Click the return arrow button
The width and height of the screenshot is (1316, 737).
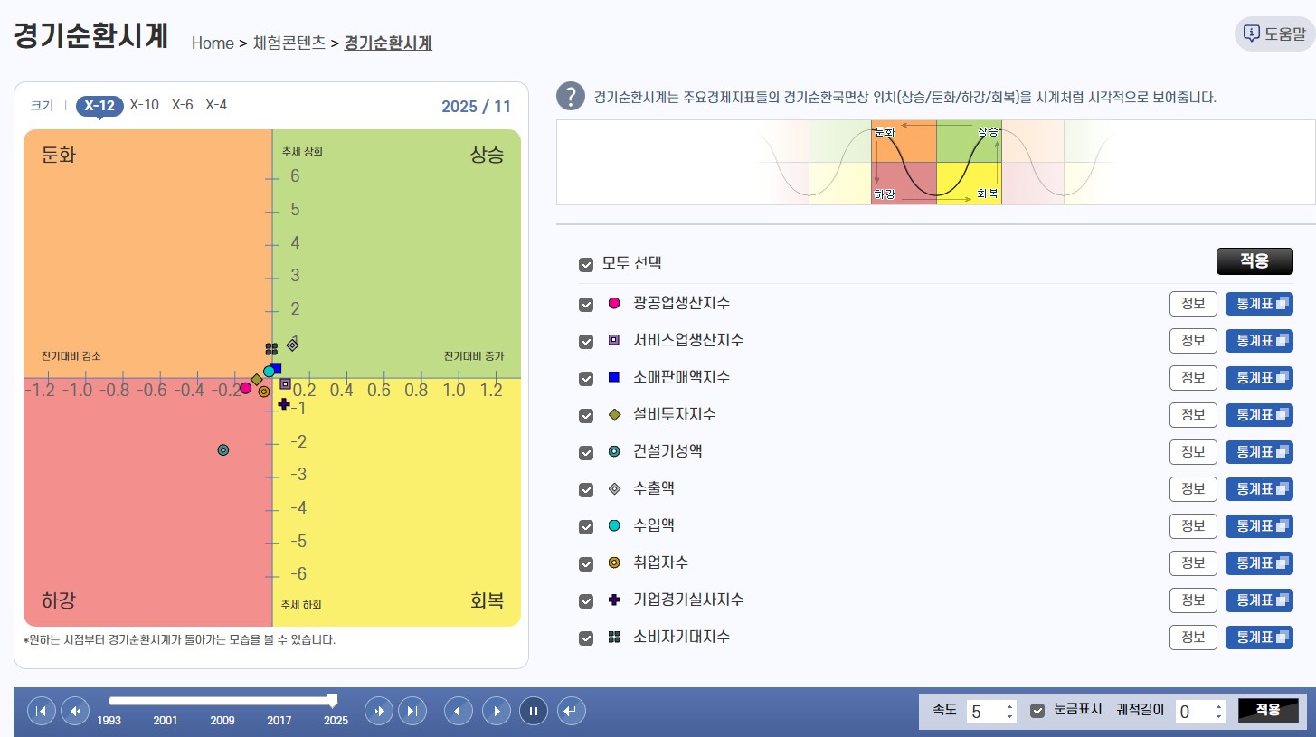pos(572,711)
